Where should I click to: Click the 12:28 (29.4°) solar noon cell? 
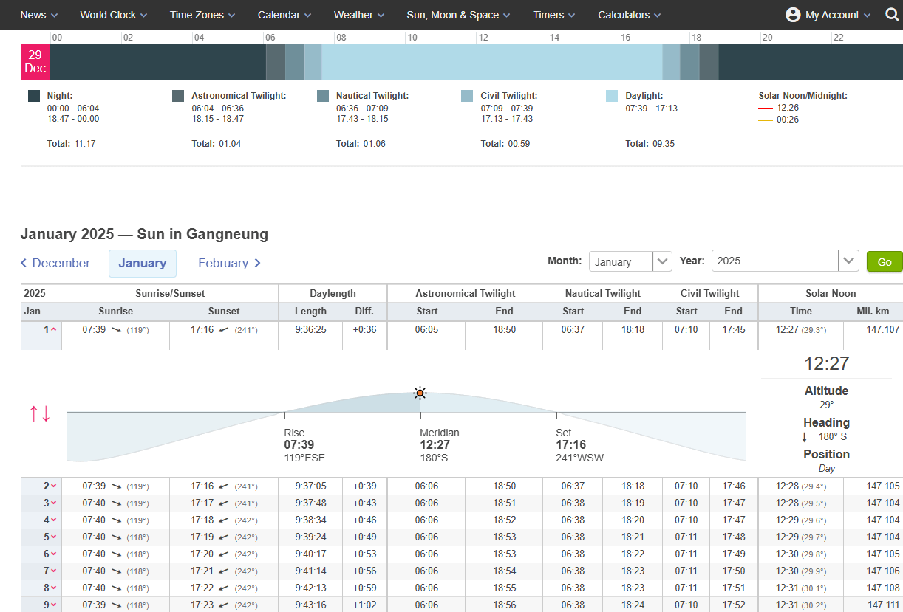coord(801,486)
